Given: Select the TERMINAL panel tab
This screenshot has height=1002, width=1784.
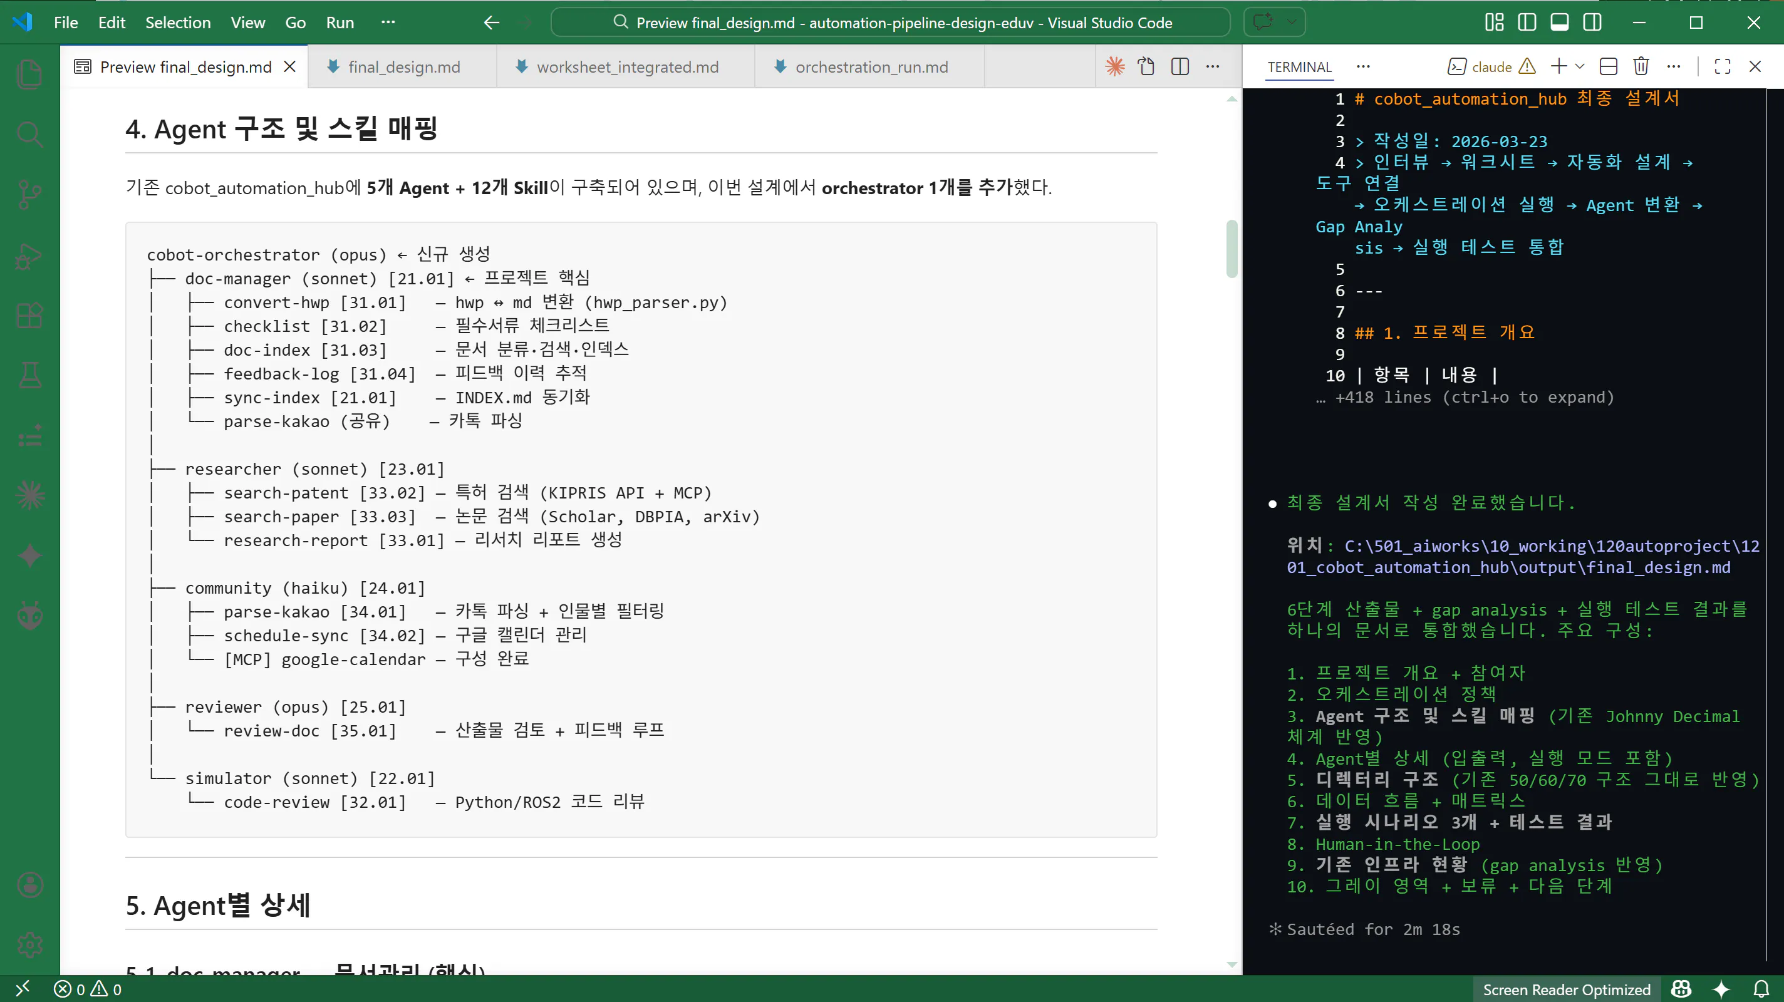Looking at the screenshot, I should point(1299,66).
